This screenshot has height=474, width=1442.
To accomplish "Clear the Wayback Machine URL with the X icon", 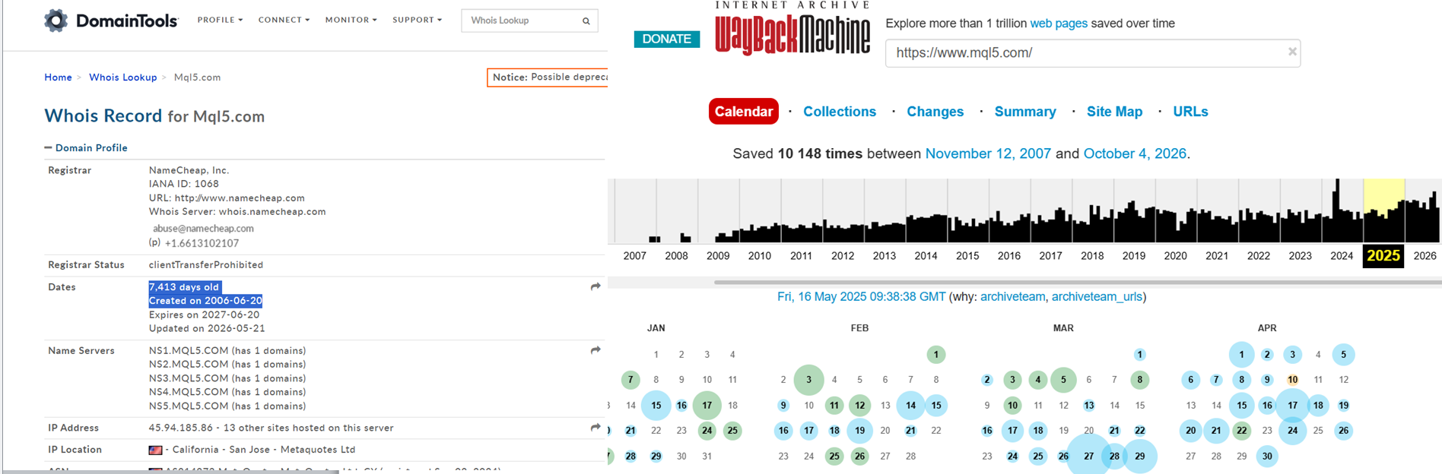I will 1292,52.
